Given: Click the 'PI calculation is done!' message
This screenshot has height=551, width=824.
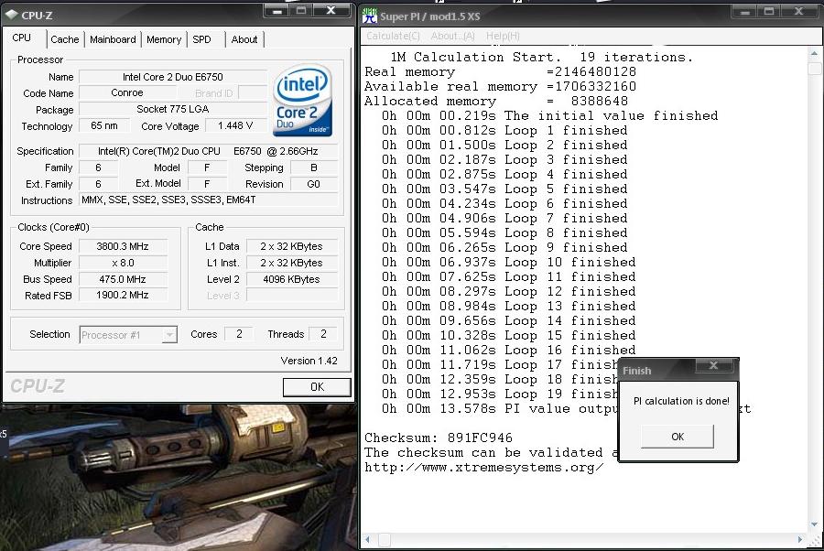Looking at the screenshot, I should point(681,401).
